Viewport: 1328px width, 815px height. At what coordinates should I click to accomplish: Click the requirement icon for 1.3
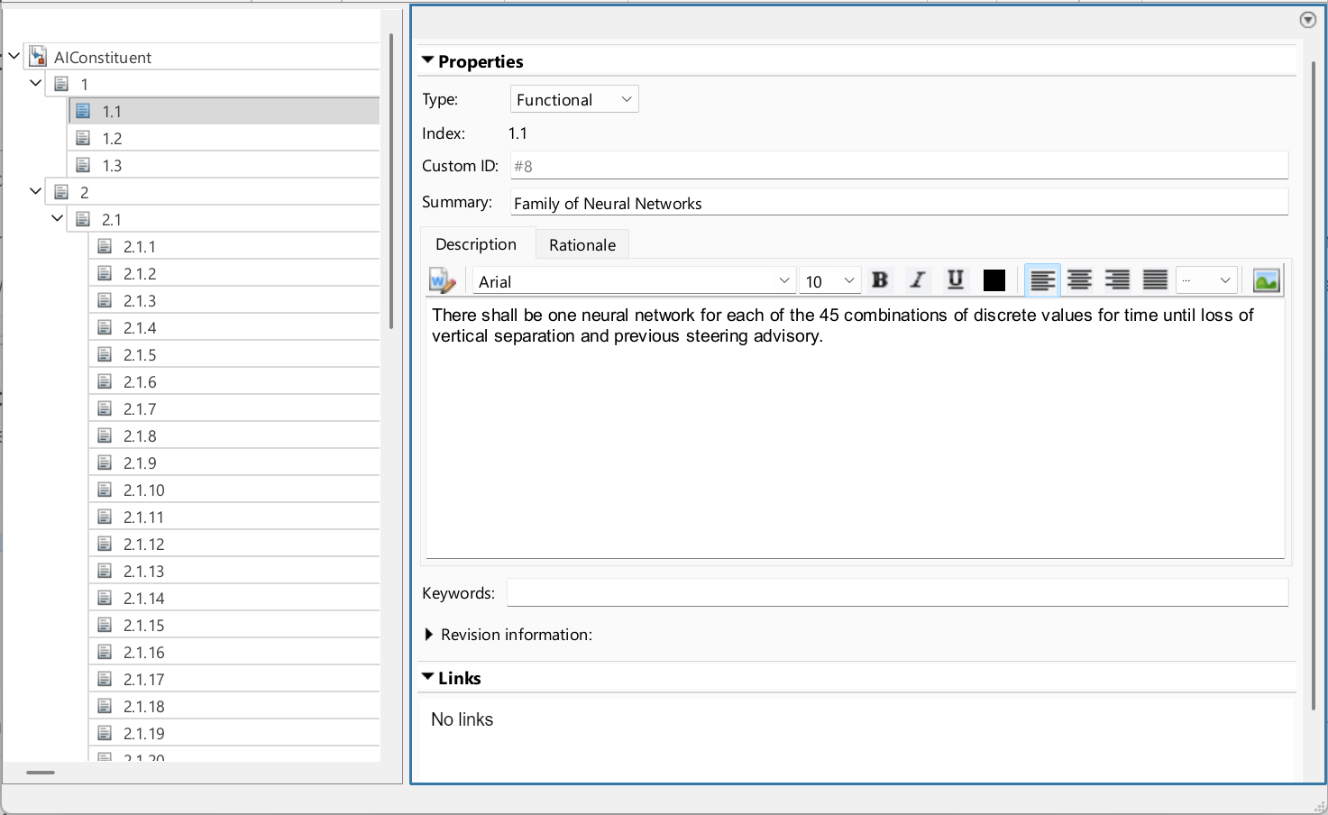[x=83, y=165]
